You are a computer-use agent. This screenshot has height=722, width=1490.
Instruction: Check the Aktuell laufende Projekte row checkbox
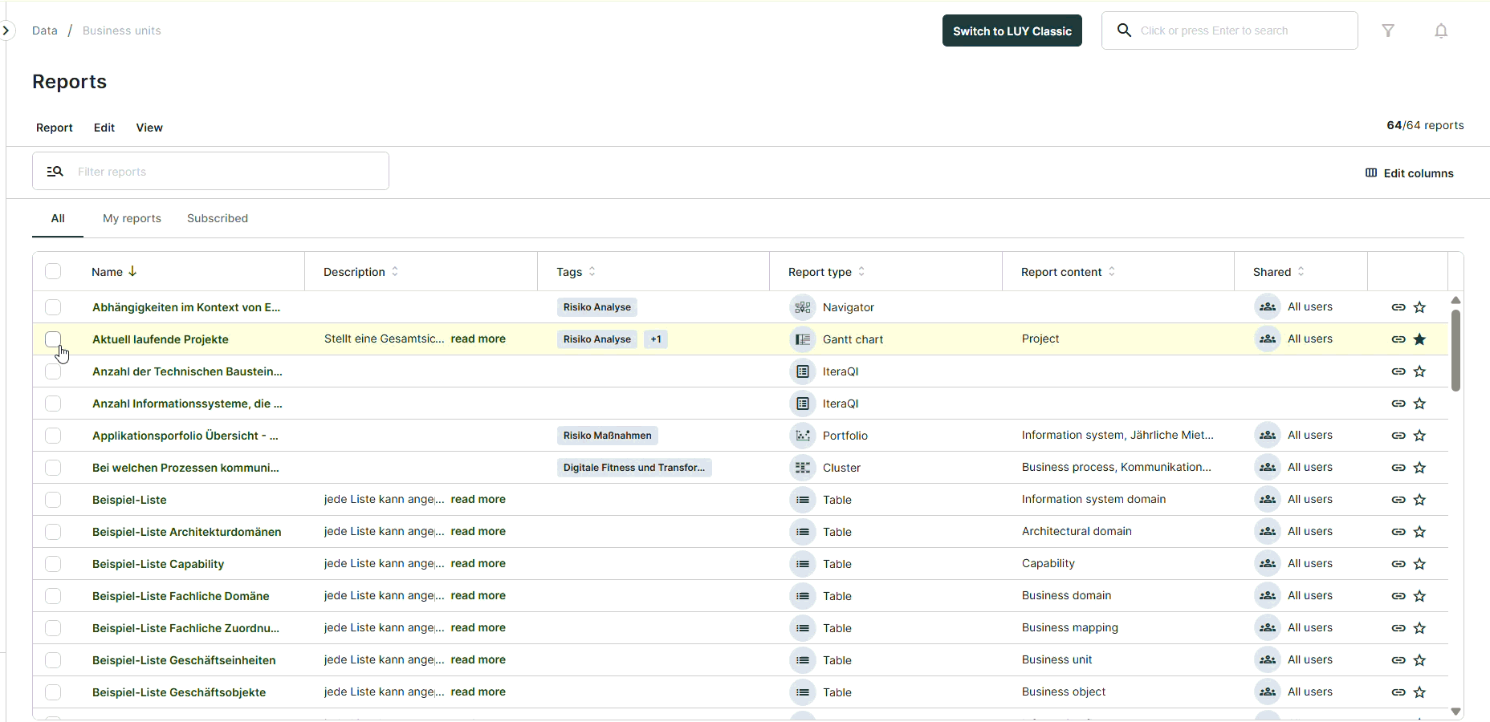pyautogui.click(x=53, y=339)
